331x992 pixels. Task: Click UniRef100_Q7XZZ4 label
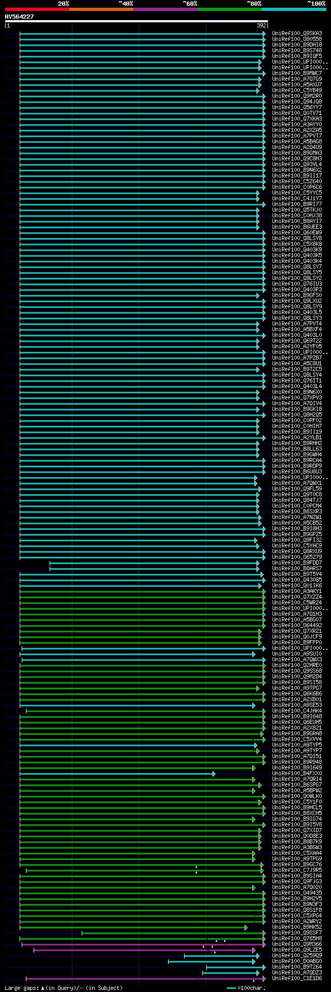tap(297, 597)
